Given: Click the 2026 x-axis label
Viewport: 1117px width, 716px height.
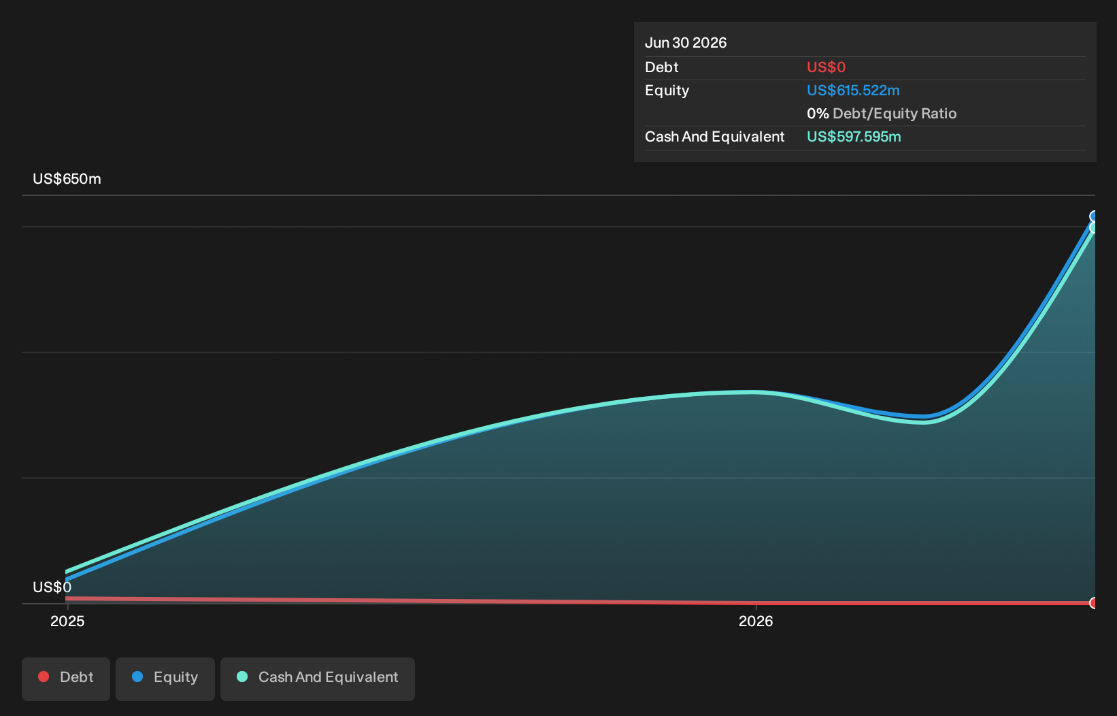Looking at the screenshot, I should pos(756,621).
